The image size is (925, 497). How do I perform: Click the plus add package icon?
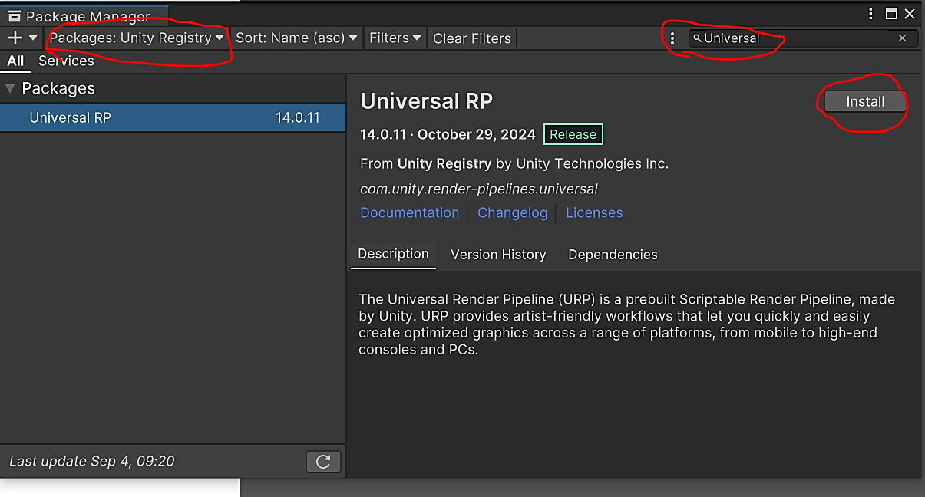click(x=15, y=38)
